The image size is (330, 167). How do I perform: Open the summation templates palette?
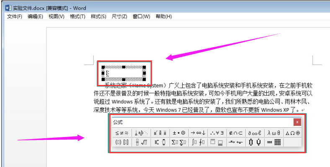point(179,143)
